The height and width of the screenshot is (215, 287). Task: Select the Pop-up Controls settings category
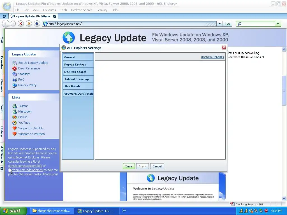coord(78,64)
